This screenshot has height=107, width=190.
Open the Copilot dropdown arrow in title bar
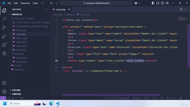[139, 3]
